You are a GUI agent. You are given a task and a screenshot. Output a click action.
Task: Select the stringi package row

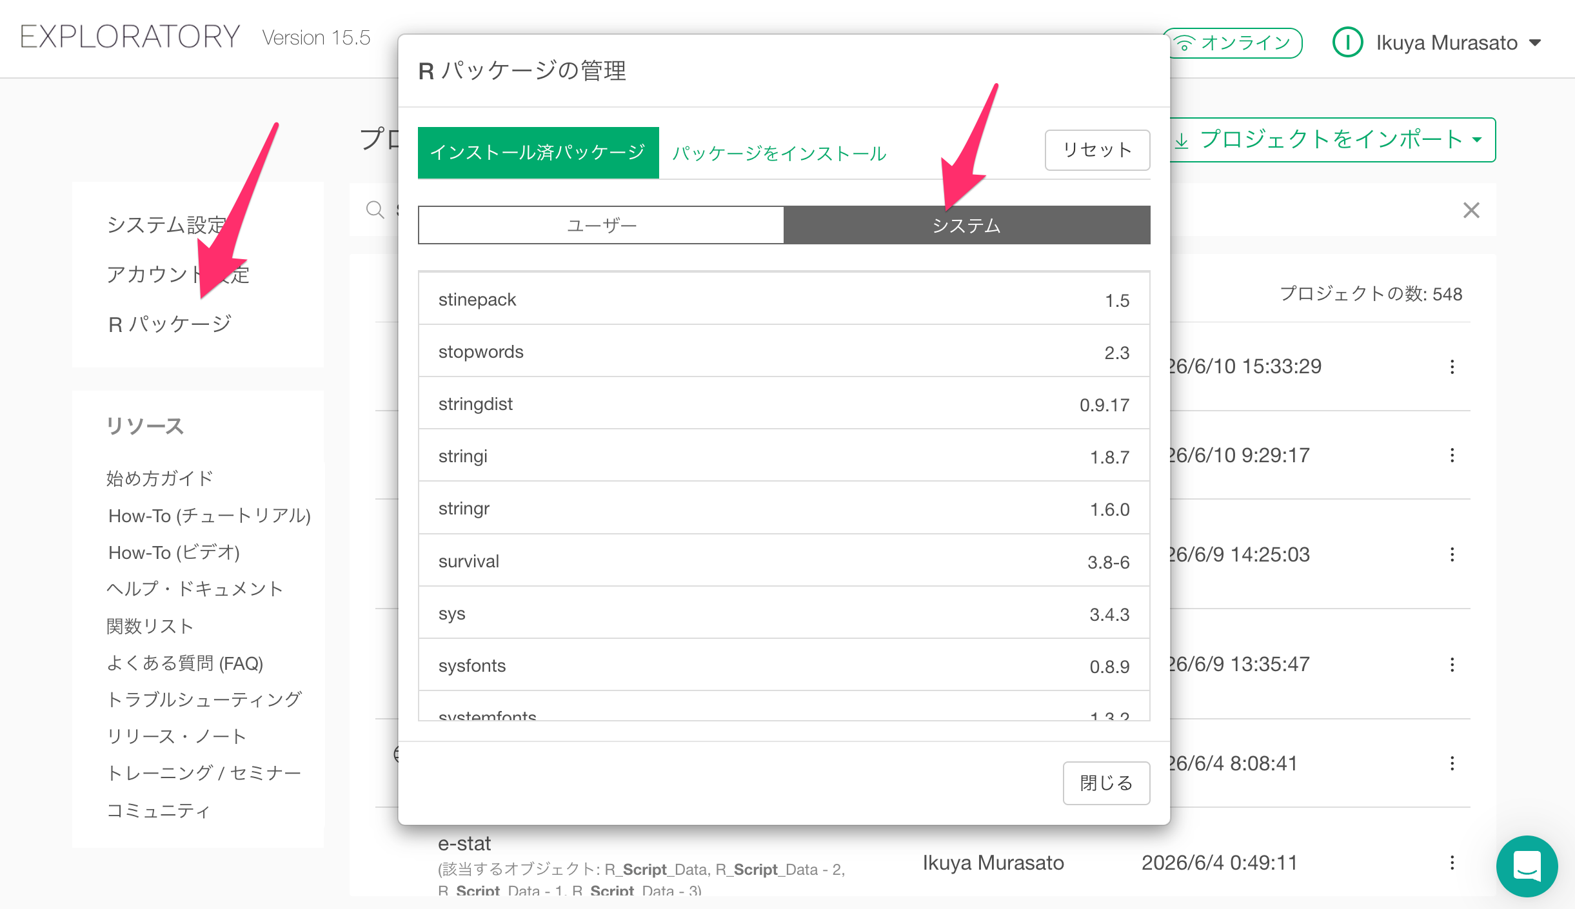point(784,456)
